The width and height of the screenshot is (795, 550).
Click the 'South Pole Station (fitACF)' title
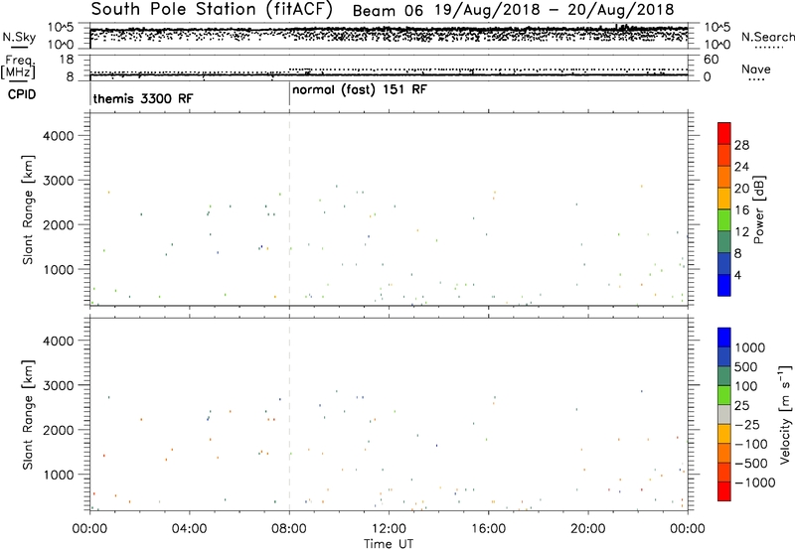(x=212, y=10)
